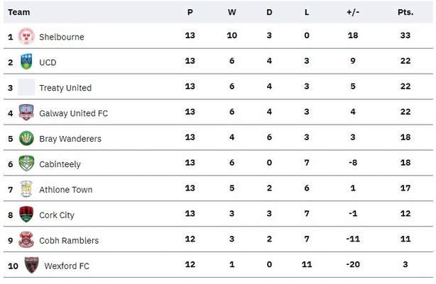The width and height of the screenshot is (436, 284).
Task: Click the blank Treaty United logo placeholder
Action: point(26,87)
